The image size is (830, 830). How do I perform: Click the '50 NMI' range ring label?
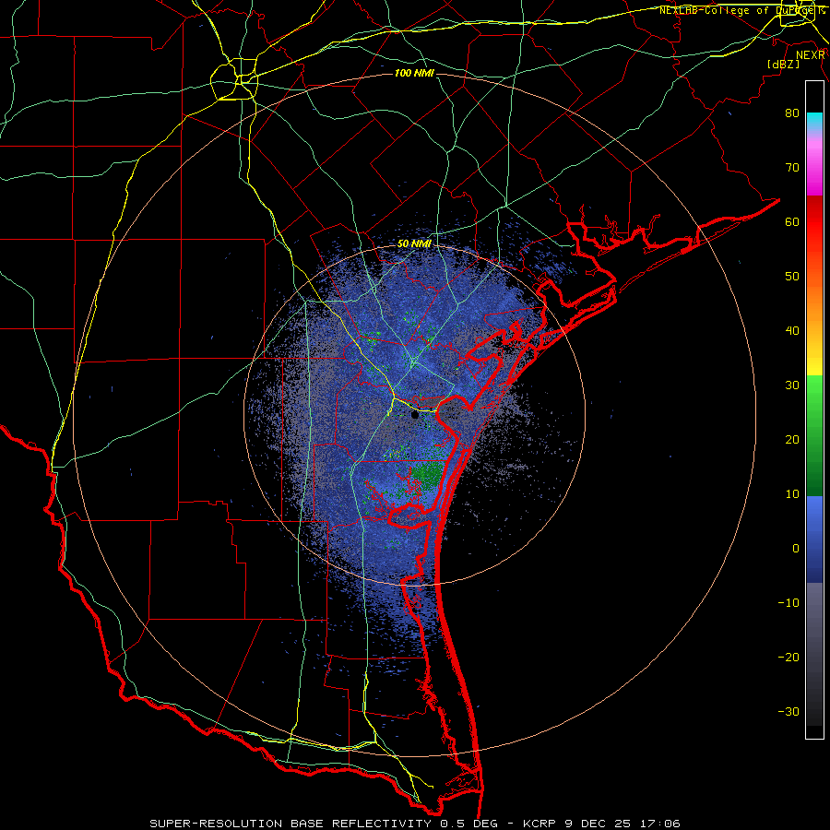(414, 244)
